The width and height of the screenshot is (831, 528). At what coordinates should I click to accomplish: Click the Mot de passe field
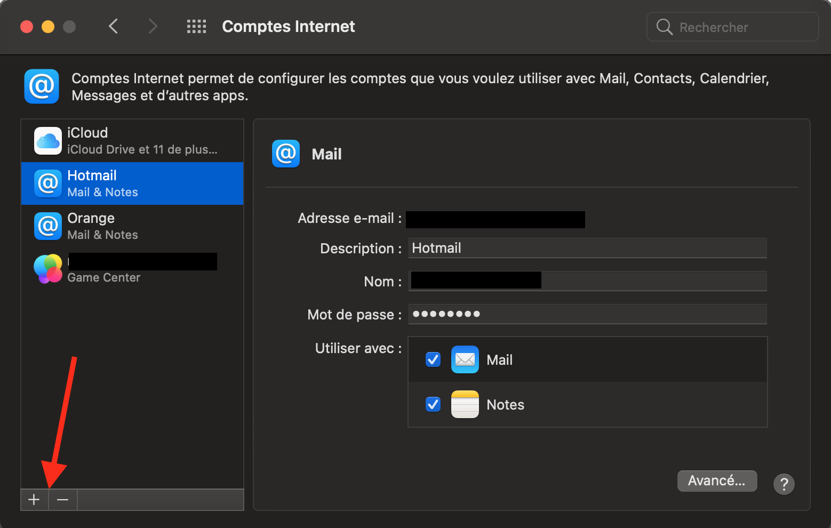click(x=587, y=314)
